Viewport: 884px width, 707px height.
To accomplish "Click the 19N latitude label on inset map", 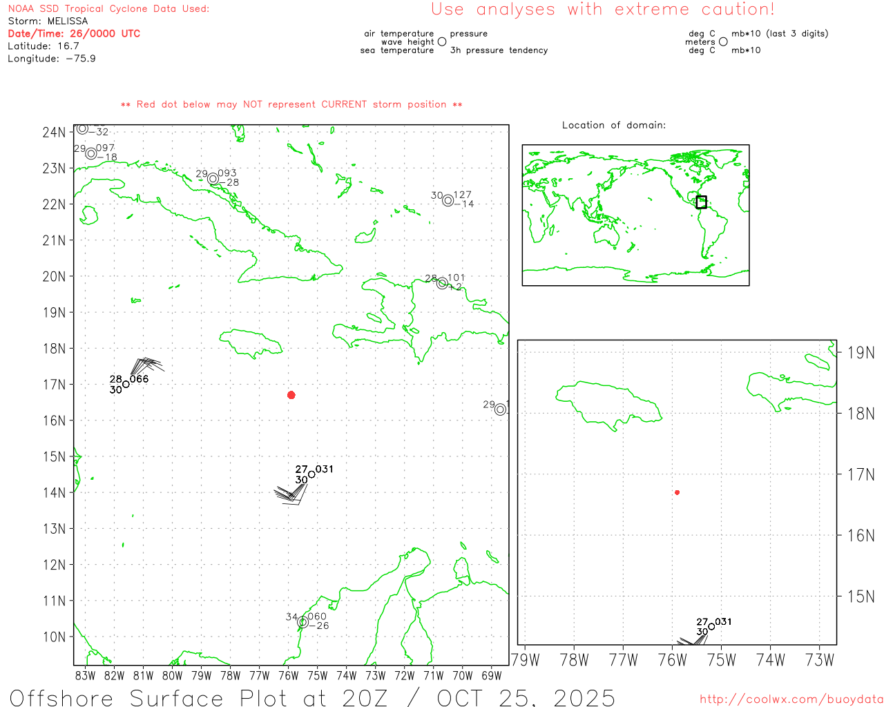I will (x=861, y=353).
